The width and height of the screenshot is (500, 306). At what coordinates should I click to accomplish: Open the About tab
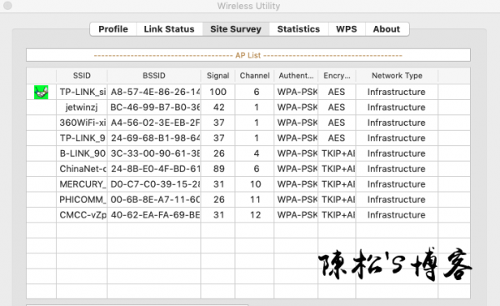point(387,29)
